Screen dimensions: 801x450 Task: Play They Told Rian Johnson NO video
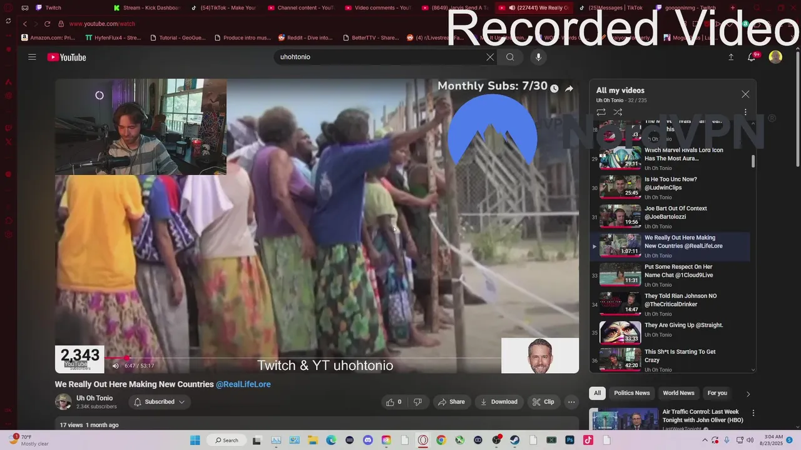(x=670, y=304)
